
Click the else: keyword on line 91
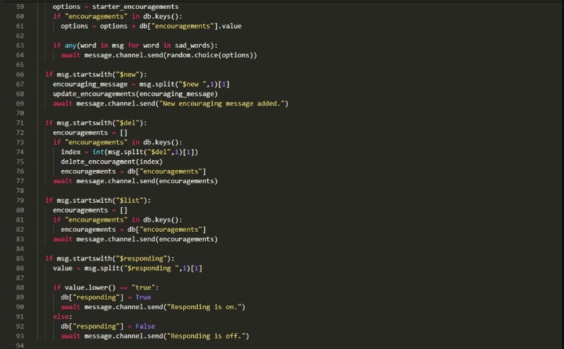tap(62, 317)
